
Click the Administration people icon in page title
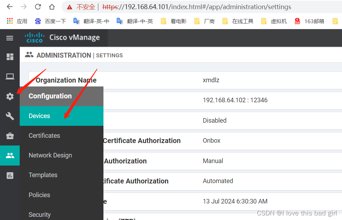click(x=29, y=55)
